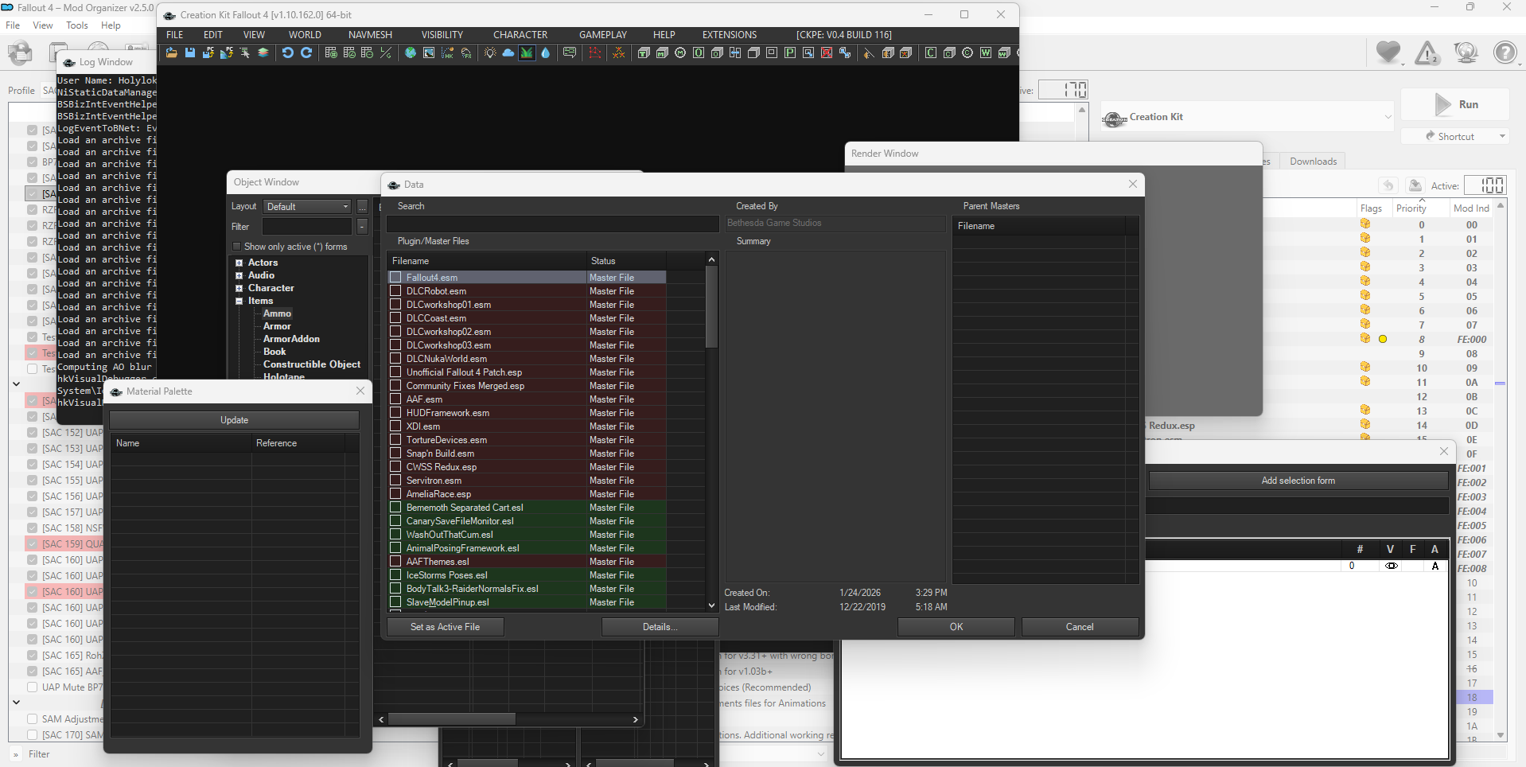Image resolution: width=1526 pixels, height=767 pixels.
Task: Click the Search field in Data dialog
Action: pyautogui.click(x=553, y=224)
